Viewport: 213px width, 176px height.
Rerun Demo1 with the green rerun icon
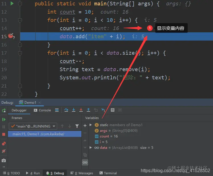coord(4,110)
